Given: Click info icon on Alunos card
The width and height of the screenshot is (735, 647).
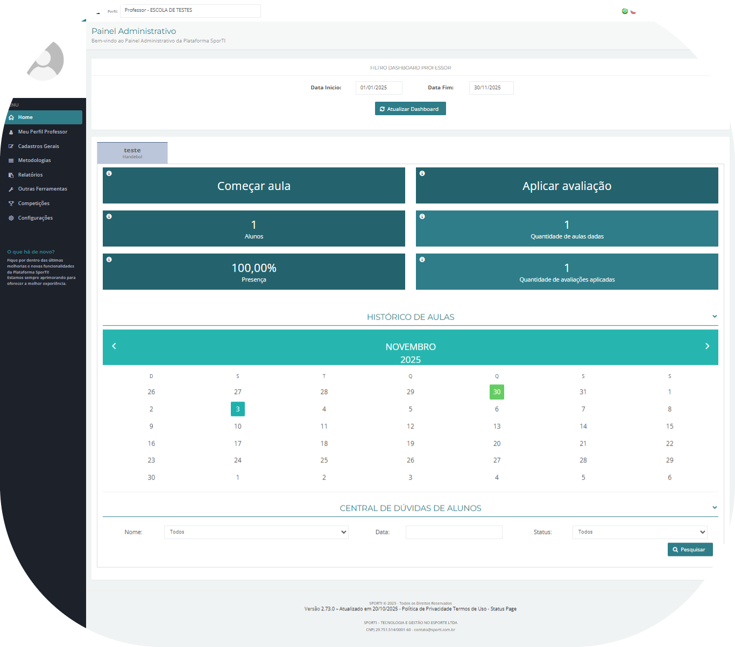Looking at the screenshot, I should 109,216.
